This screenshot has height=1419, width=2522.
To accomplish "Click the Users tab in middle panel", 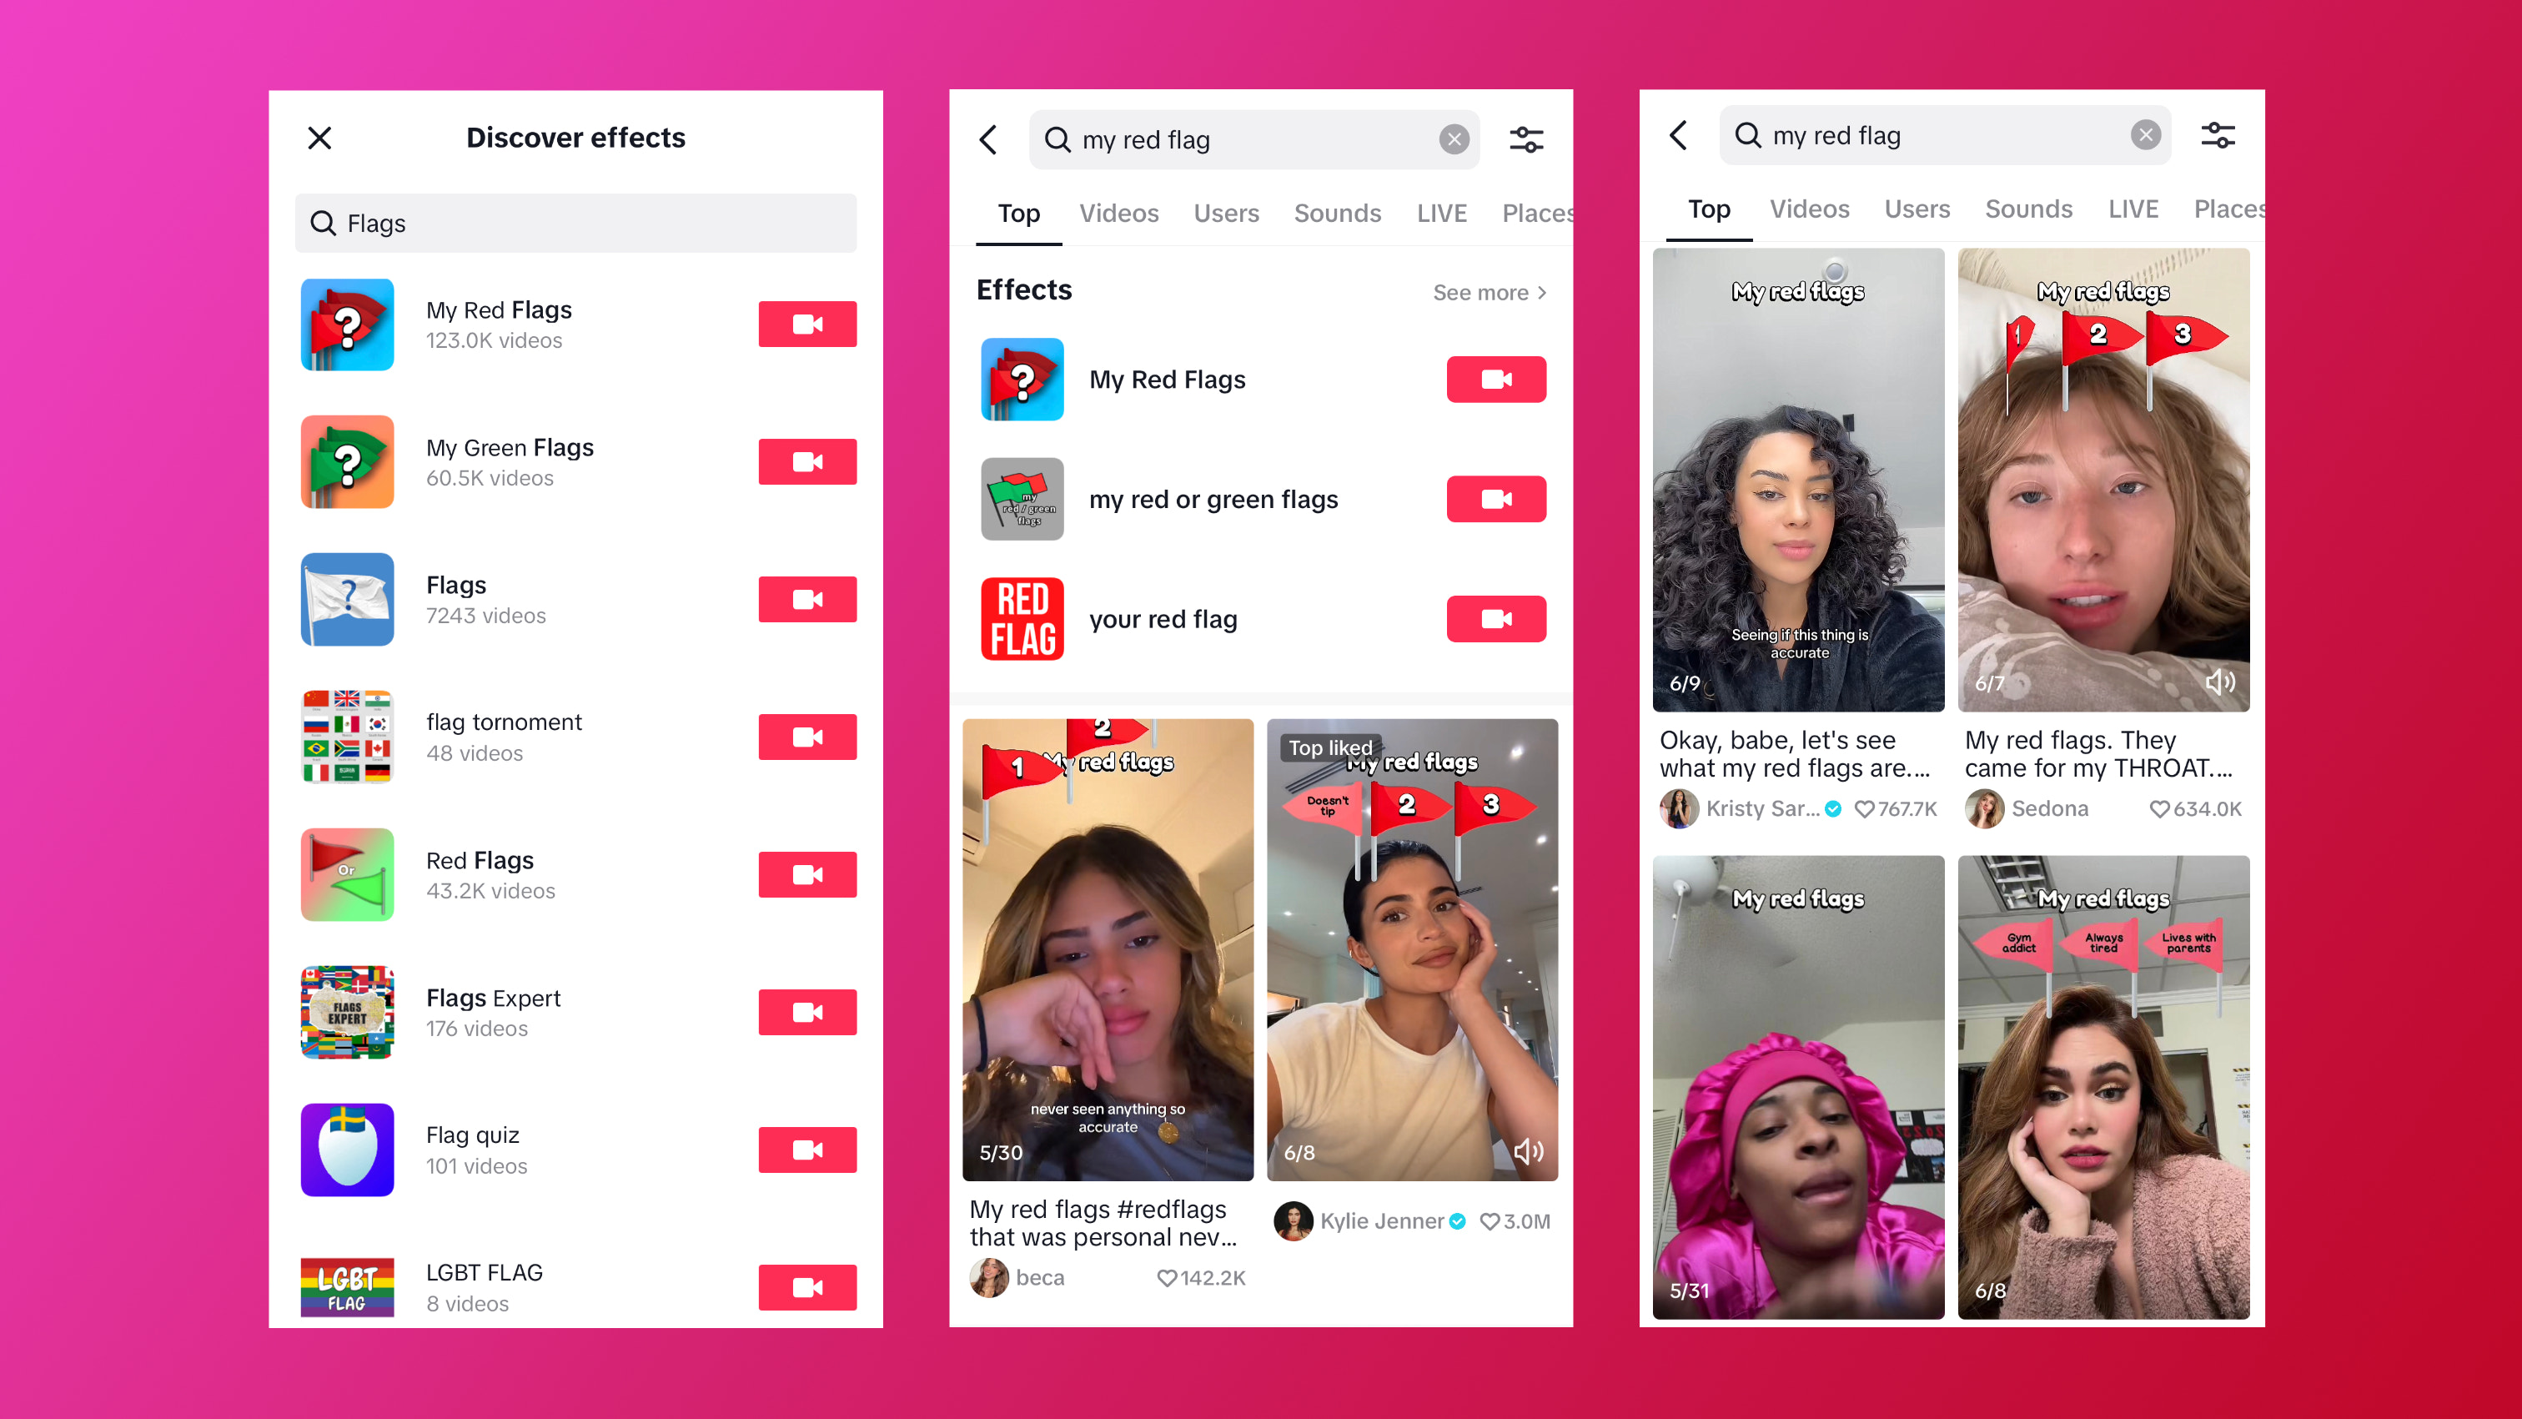I will (x=1224, y=211).
